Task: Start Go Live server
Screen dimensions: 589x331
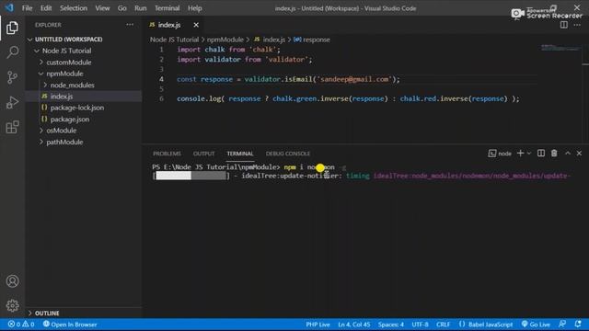Action: click(x=536, y=325)
